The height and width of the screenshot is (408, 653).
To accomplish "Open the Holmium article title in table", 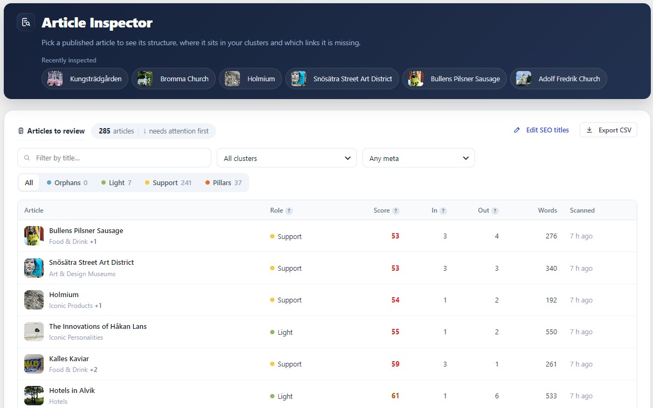I will click(x=64, y=294).
